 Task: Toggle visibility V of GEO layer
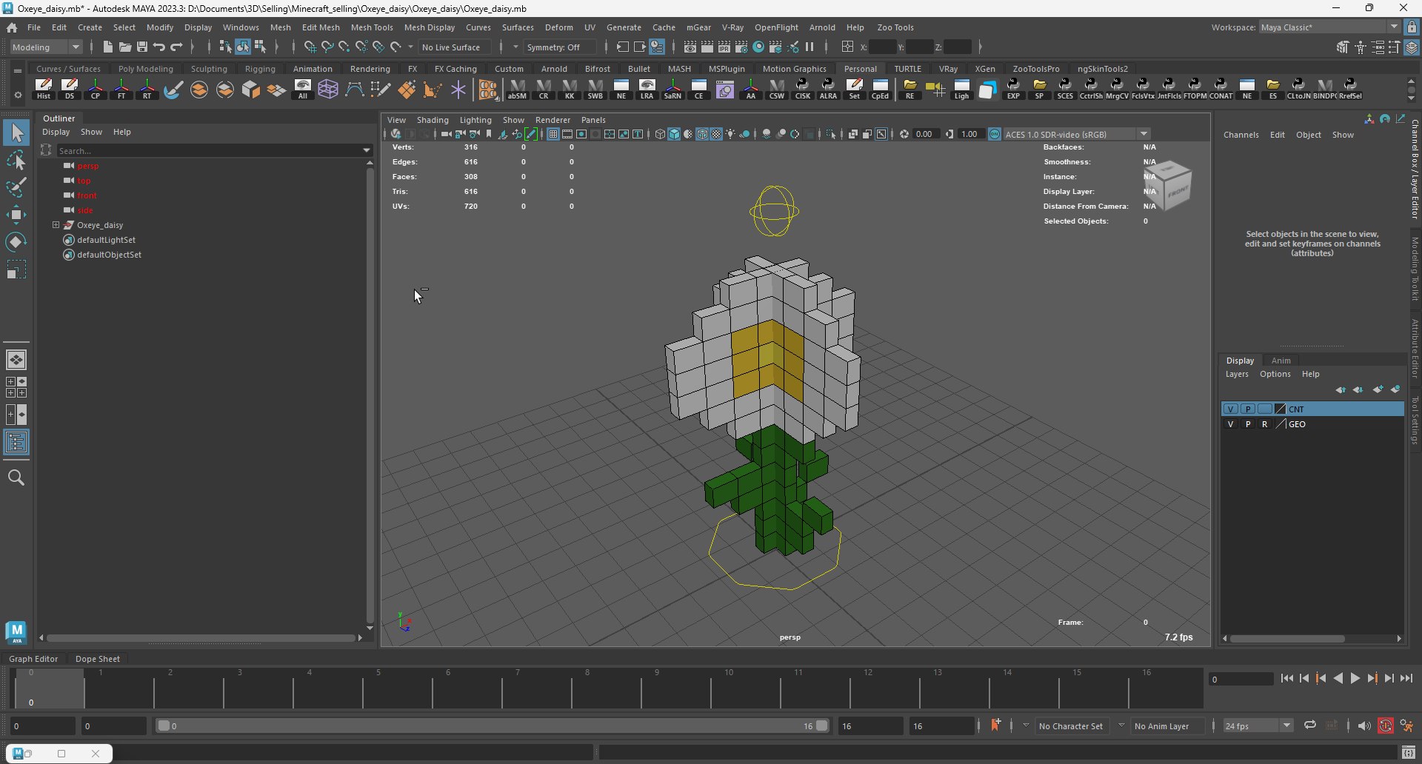click(1230, 424)
